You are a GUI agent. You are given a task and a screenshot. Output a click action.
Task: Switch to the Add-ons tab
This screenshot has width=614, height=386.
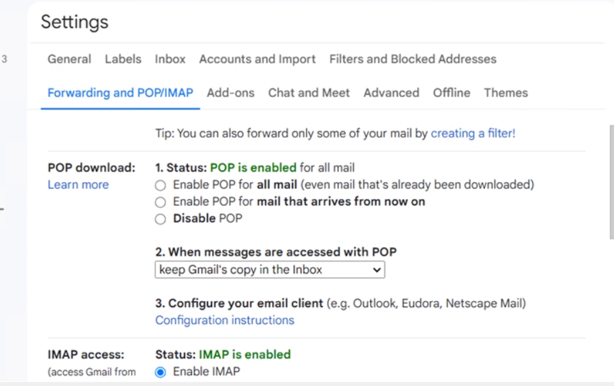pyautogui.click(x=230, y=93)
